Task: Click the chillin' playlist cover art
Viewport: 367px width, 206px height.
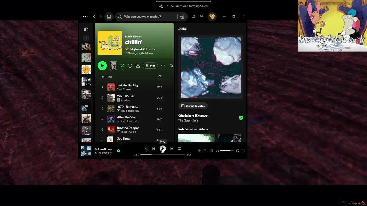Action: tap(110, 43)
